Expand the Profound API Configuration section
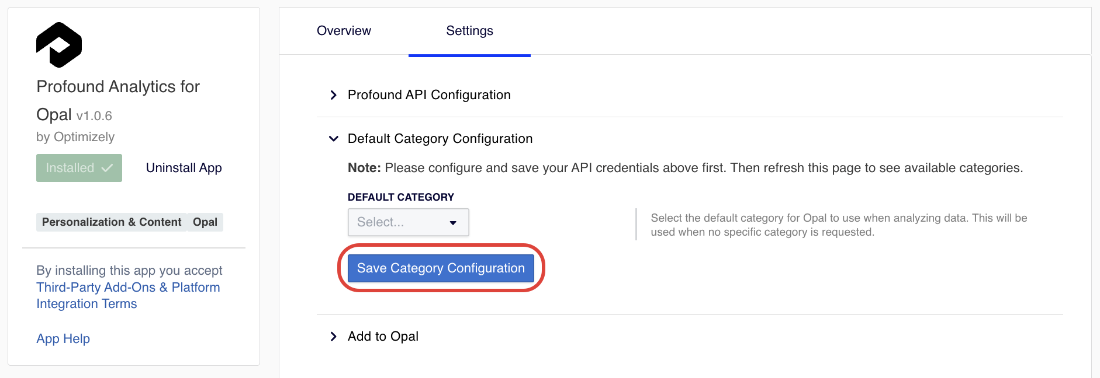1100x378 pixels. coord(429,95)
